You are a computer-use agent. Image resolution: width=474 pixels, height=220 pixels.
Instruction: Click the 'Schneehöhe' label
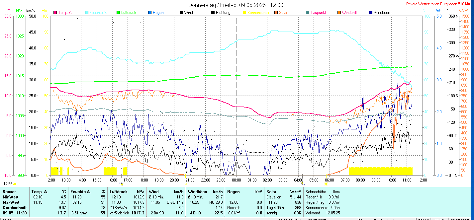[x=315, y=192]
